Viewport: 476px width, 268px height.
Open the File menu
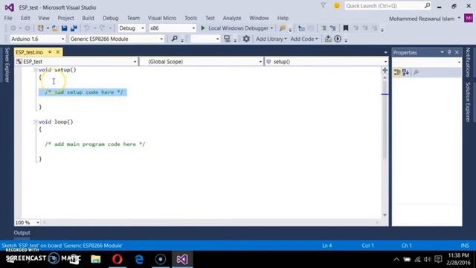point(8,18)
